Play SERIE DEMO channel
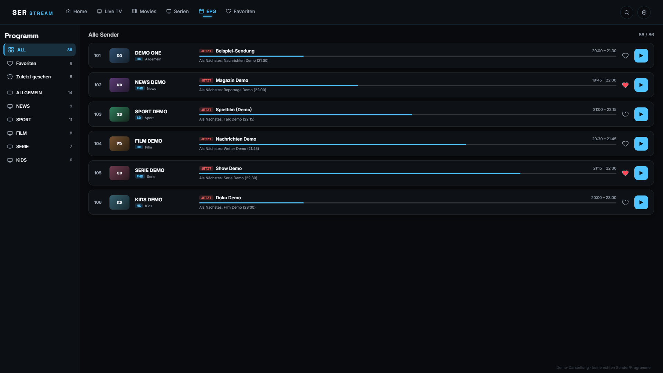Screen dimensions: 663x373 click(641, 173)
